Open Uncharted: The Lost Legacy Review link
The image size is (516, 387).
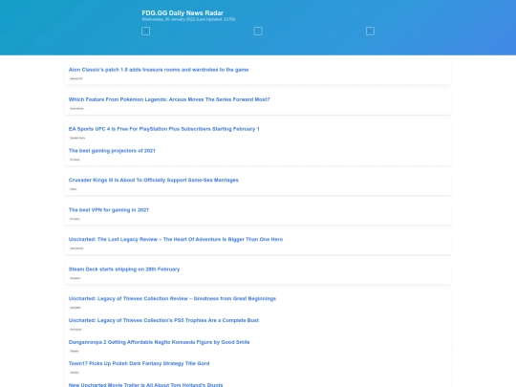[176, 239]
